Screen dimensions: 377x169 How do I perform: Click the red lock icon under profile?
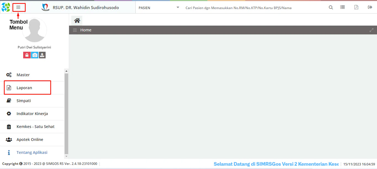click(x=27, y=55)
